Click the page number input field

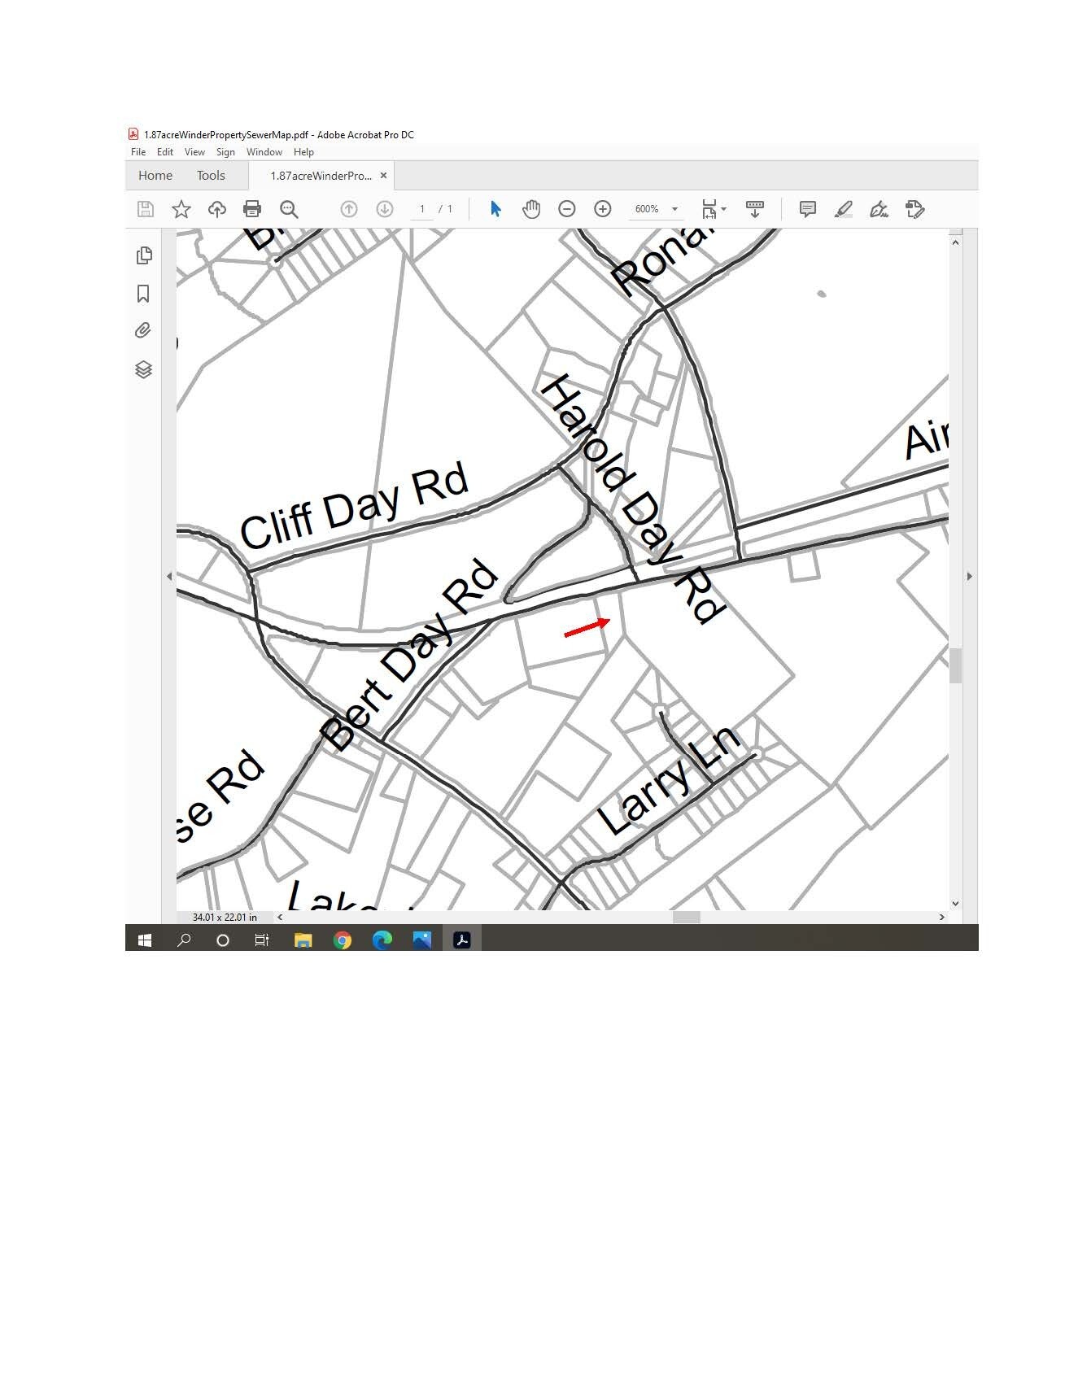pos(421,209)
